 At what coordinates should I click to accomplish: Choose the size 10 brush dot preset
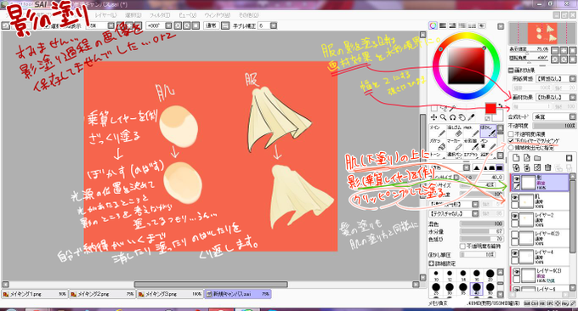[x=436, y=274]
